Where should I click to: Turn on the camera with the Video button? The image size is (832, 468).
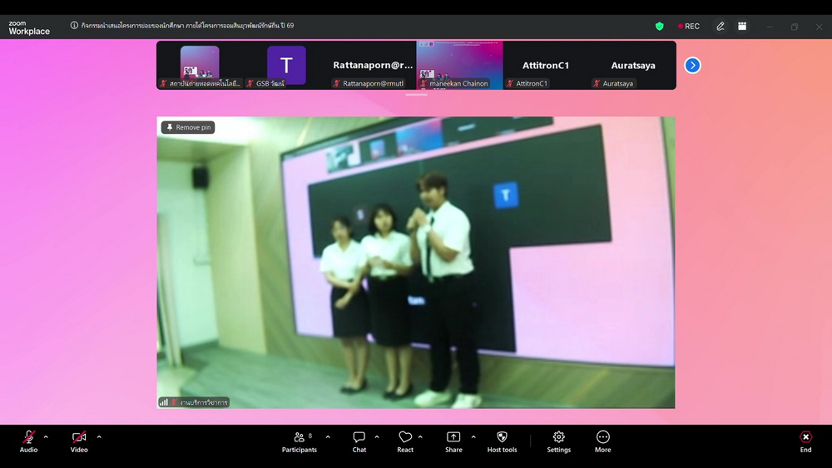[79, 441]
